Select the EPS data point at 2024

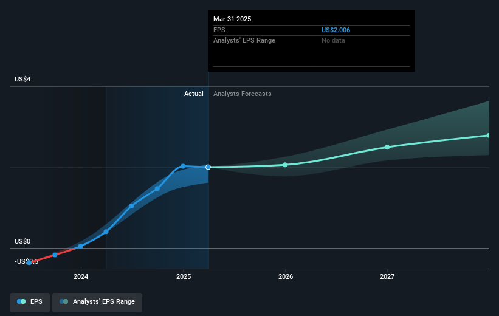[x=80, y=246]
